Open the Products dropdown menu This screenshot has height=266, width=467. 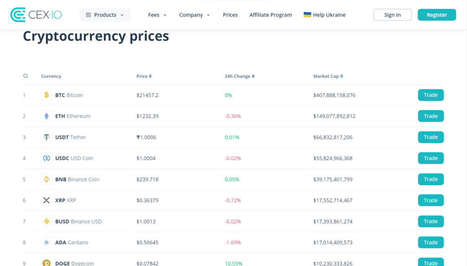click(105, 15)
